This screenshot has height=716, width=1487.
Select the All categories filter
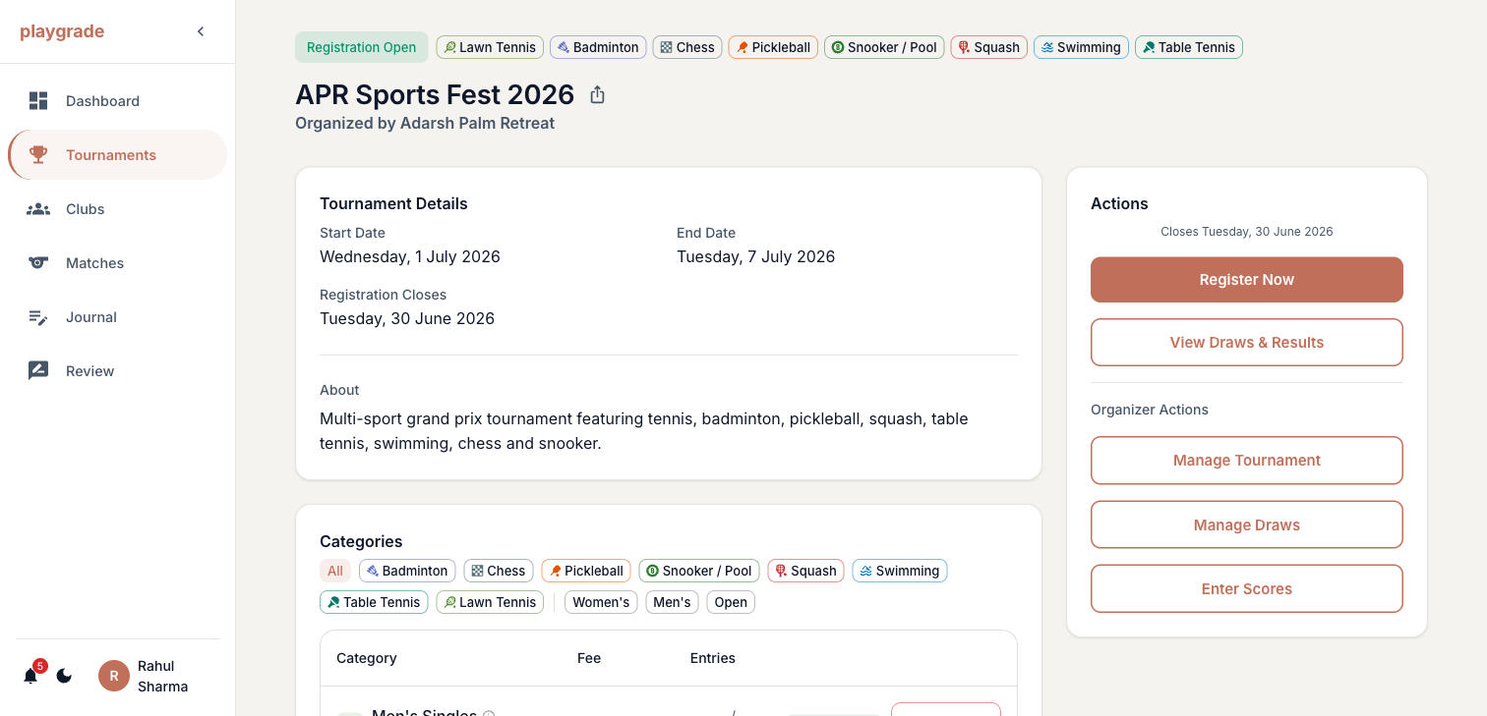[335, 571]
